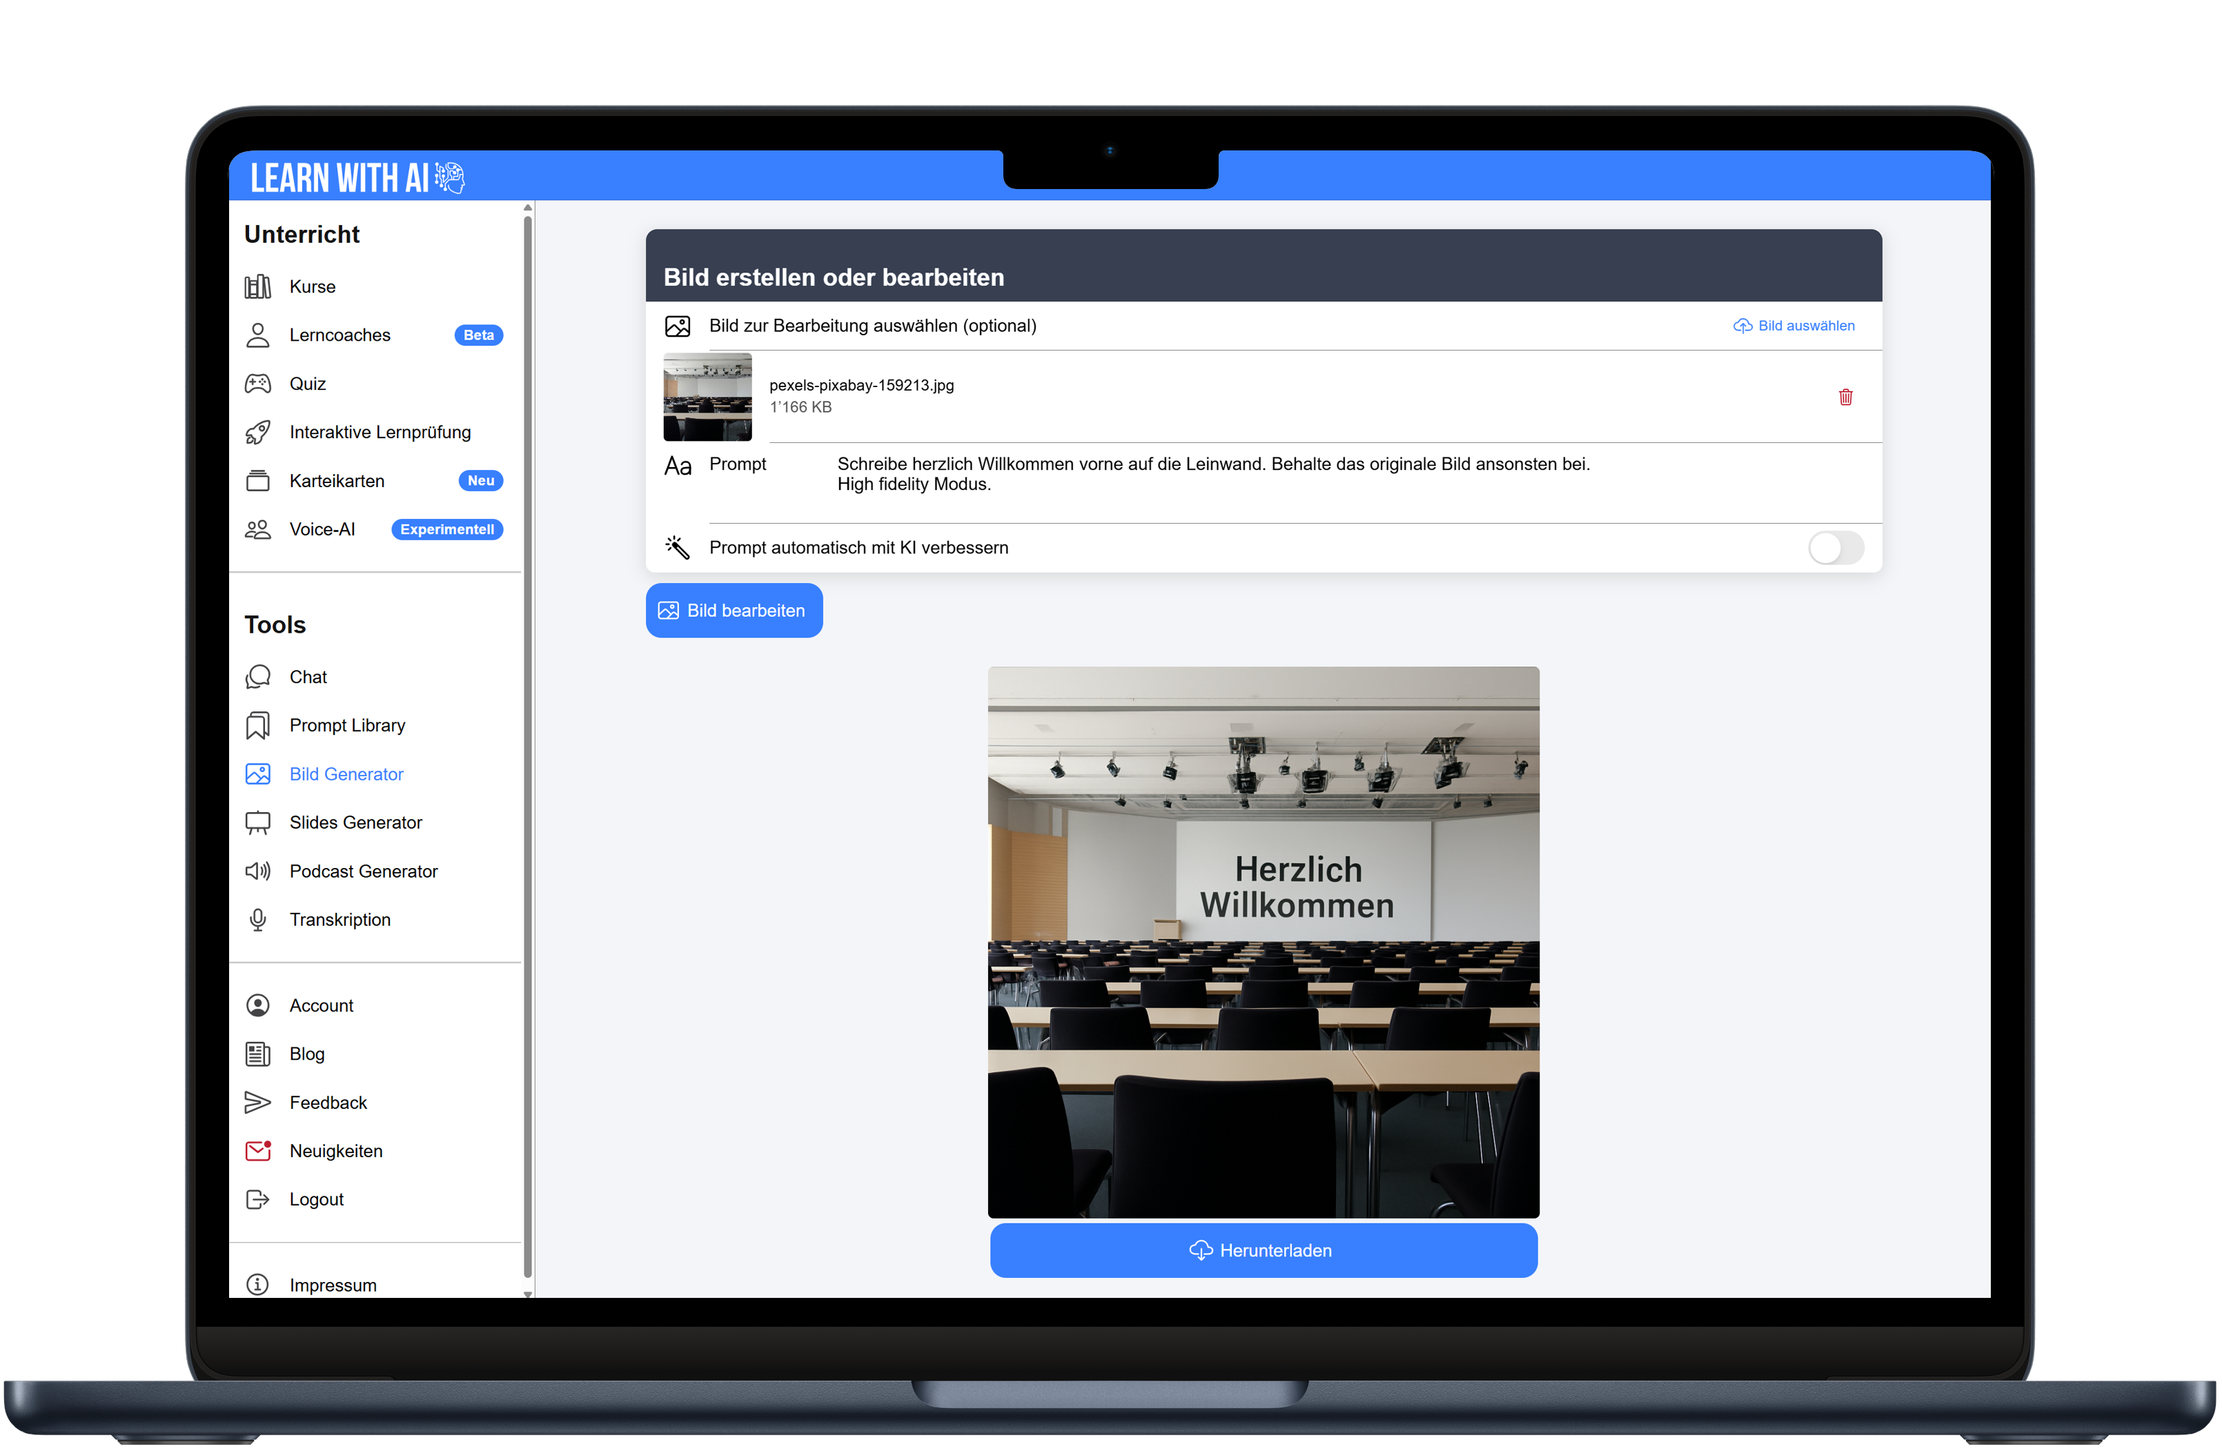
Task: Click the Slides Generator easel icon
Action: coord(257,822)
